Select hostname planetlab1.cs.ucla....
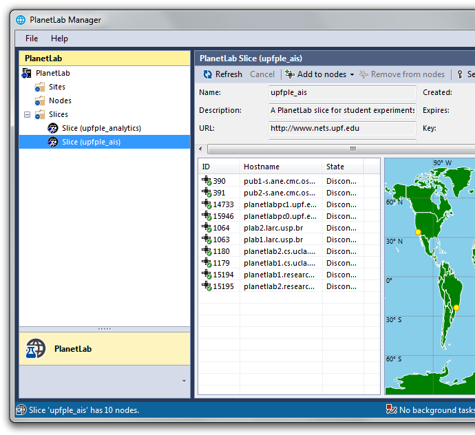The width and height of the screenshot is (475, 435). tap(279, 263)
